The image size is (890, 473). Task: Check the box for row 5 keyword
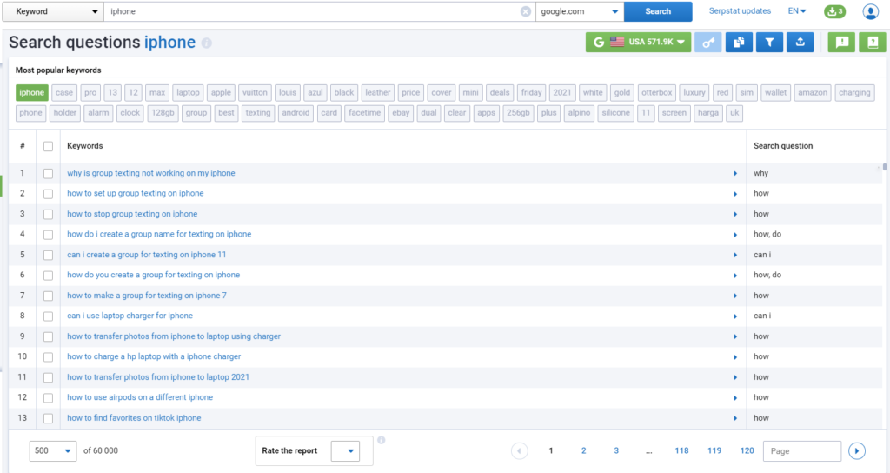(x=49, y=255)
